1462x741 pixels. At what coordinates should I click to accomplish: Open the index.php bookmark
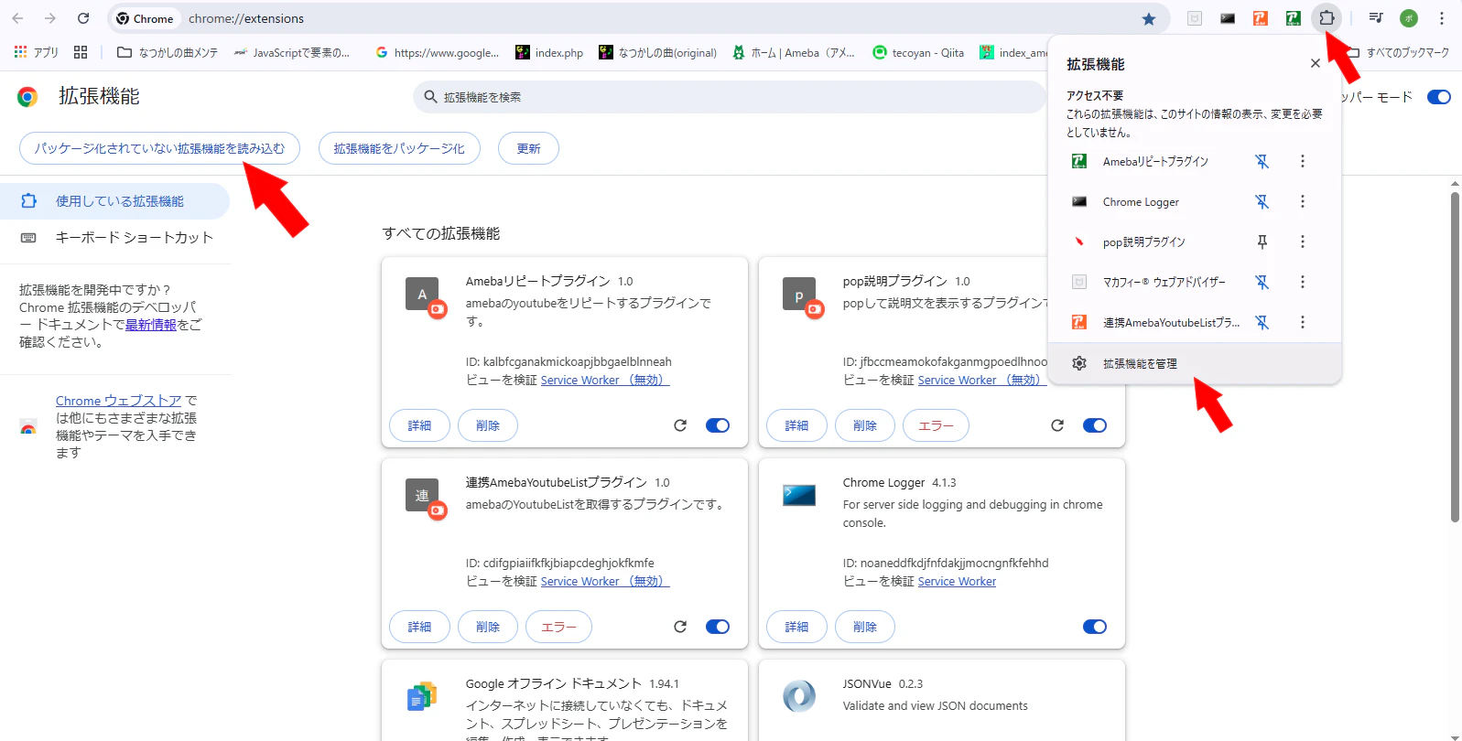(x=549, y=52)
